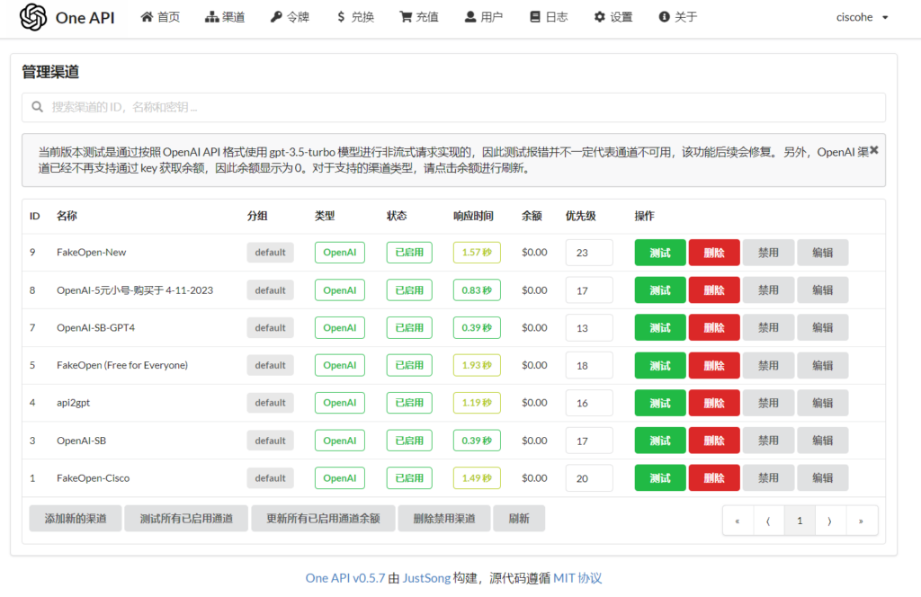Open the 充值 top-up cart page
This screenshot has height=597, width=921.
click(419, 17)
